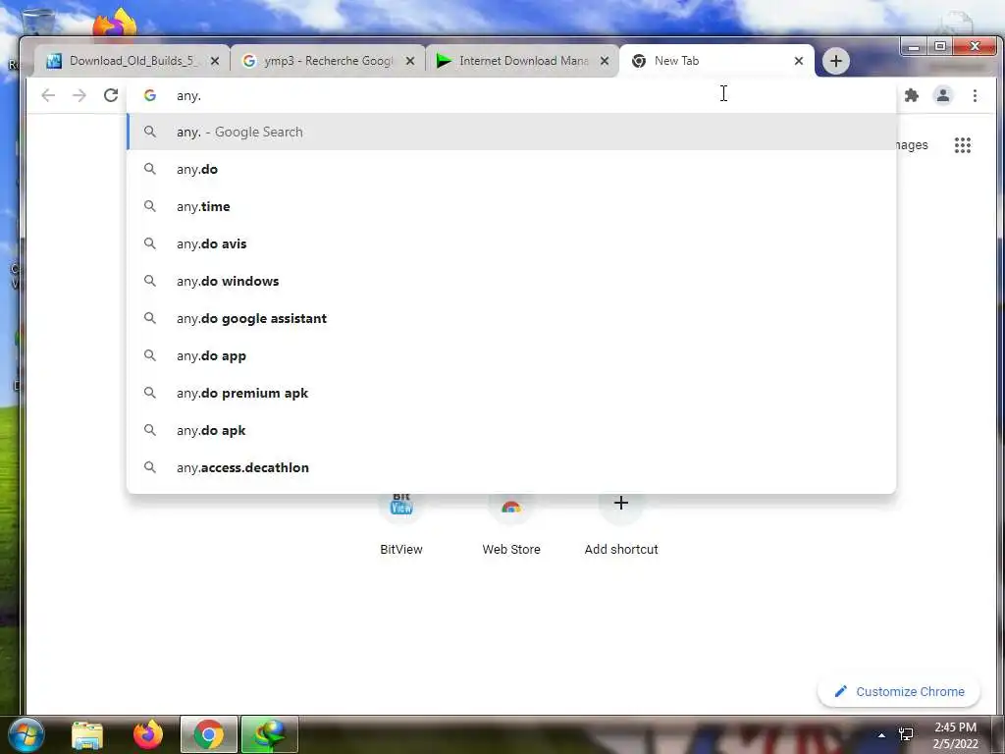Click the Customize Chrome button

pyautogui.click(x=899, y=691)
